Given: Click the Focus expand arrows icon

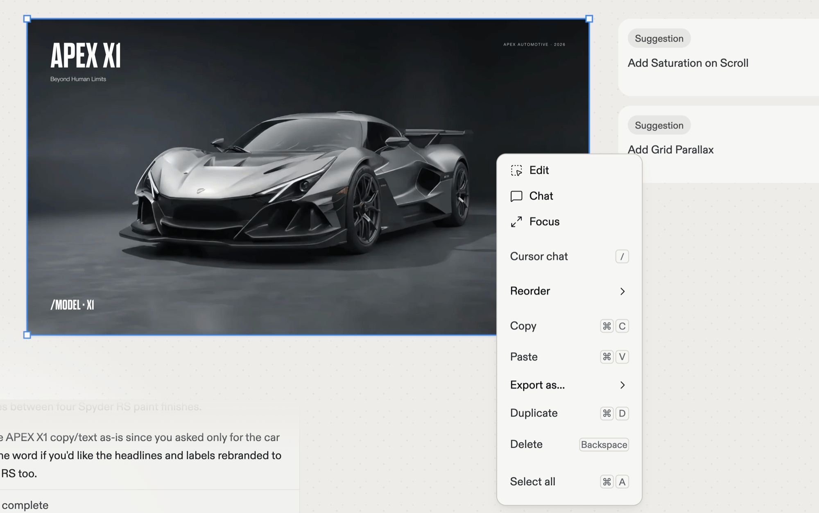Looking at the screenshot, I should (516, 222).
